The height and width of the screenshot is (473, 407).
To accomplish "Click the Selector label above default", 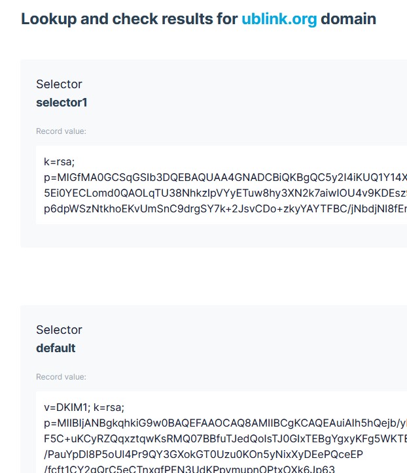I will pos(59,330).
